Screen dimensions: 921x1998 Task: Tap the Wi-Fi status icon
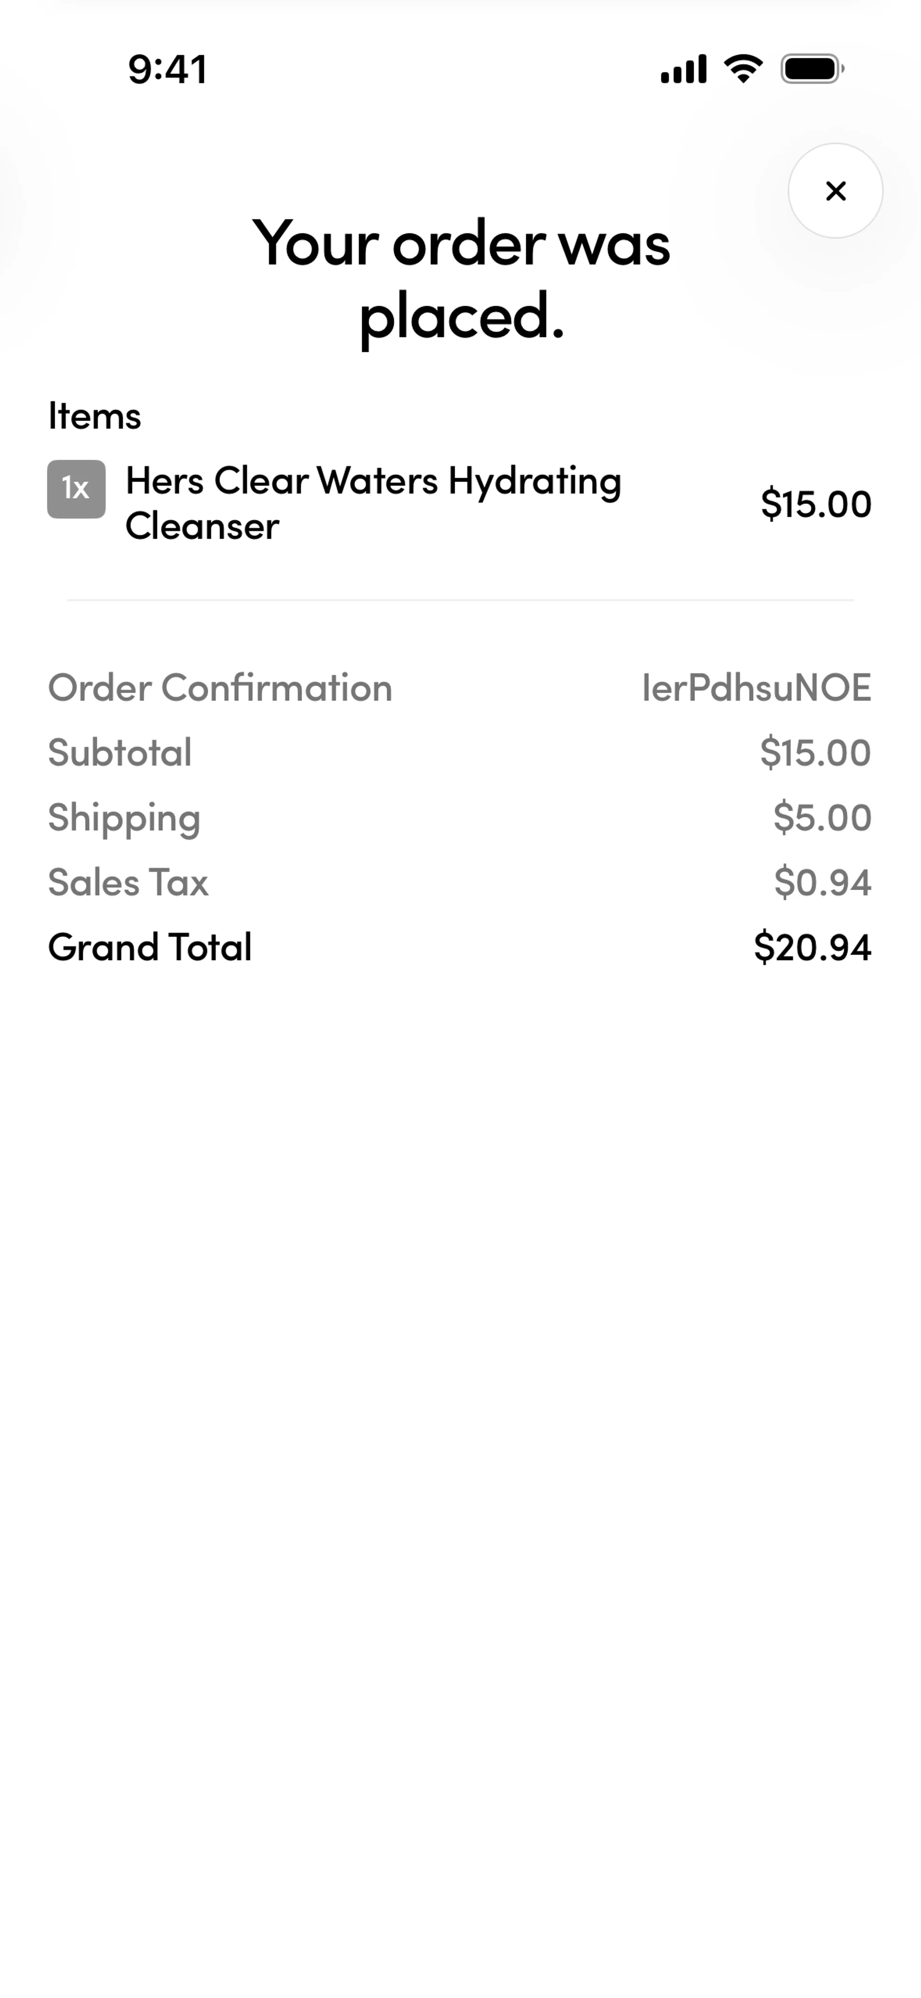click(x=743, y=69)
